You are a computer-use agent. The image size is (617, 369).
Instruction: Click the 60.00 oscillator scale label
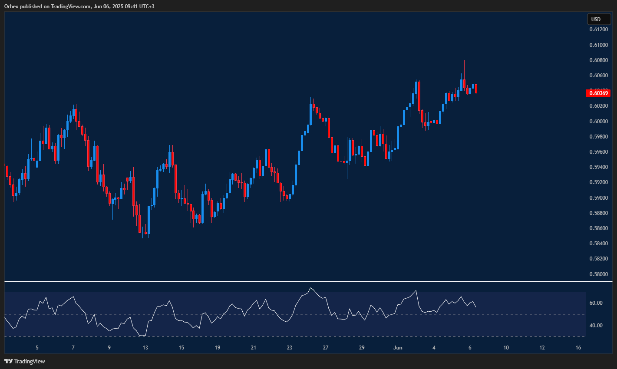(x=596, y=303)
